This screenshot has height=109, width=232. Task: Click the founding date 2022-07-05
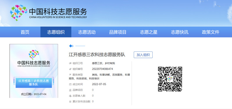pyautogui.click(x=99, y=84)
